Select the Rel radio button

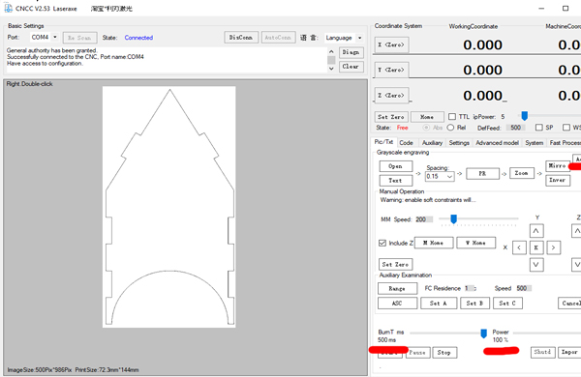point(450,128)
